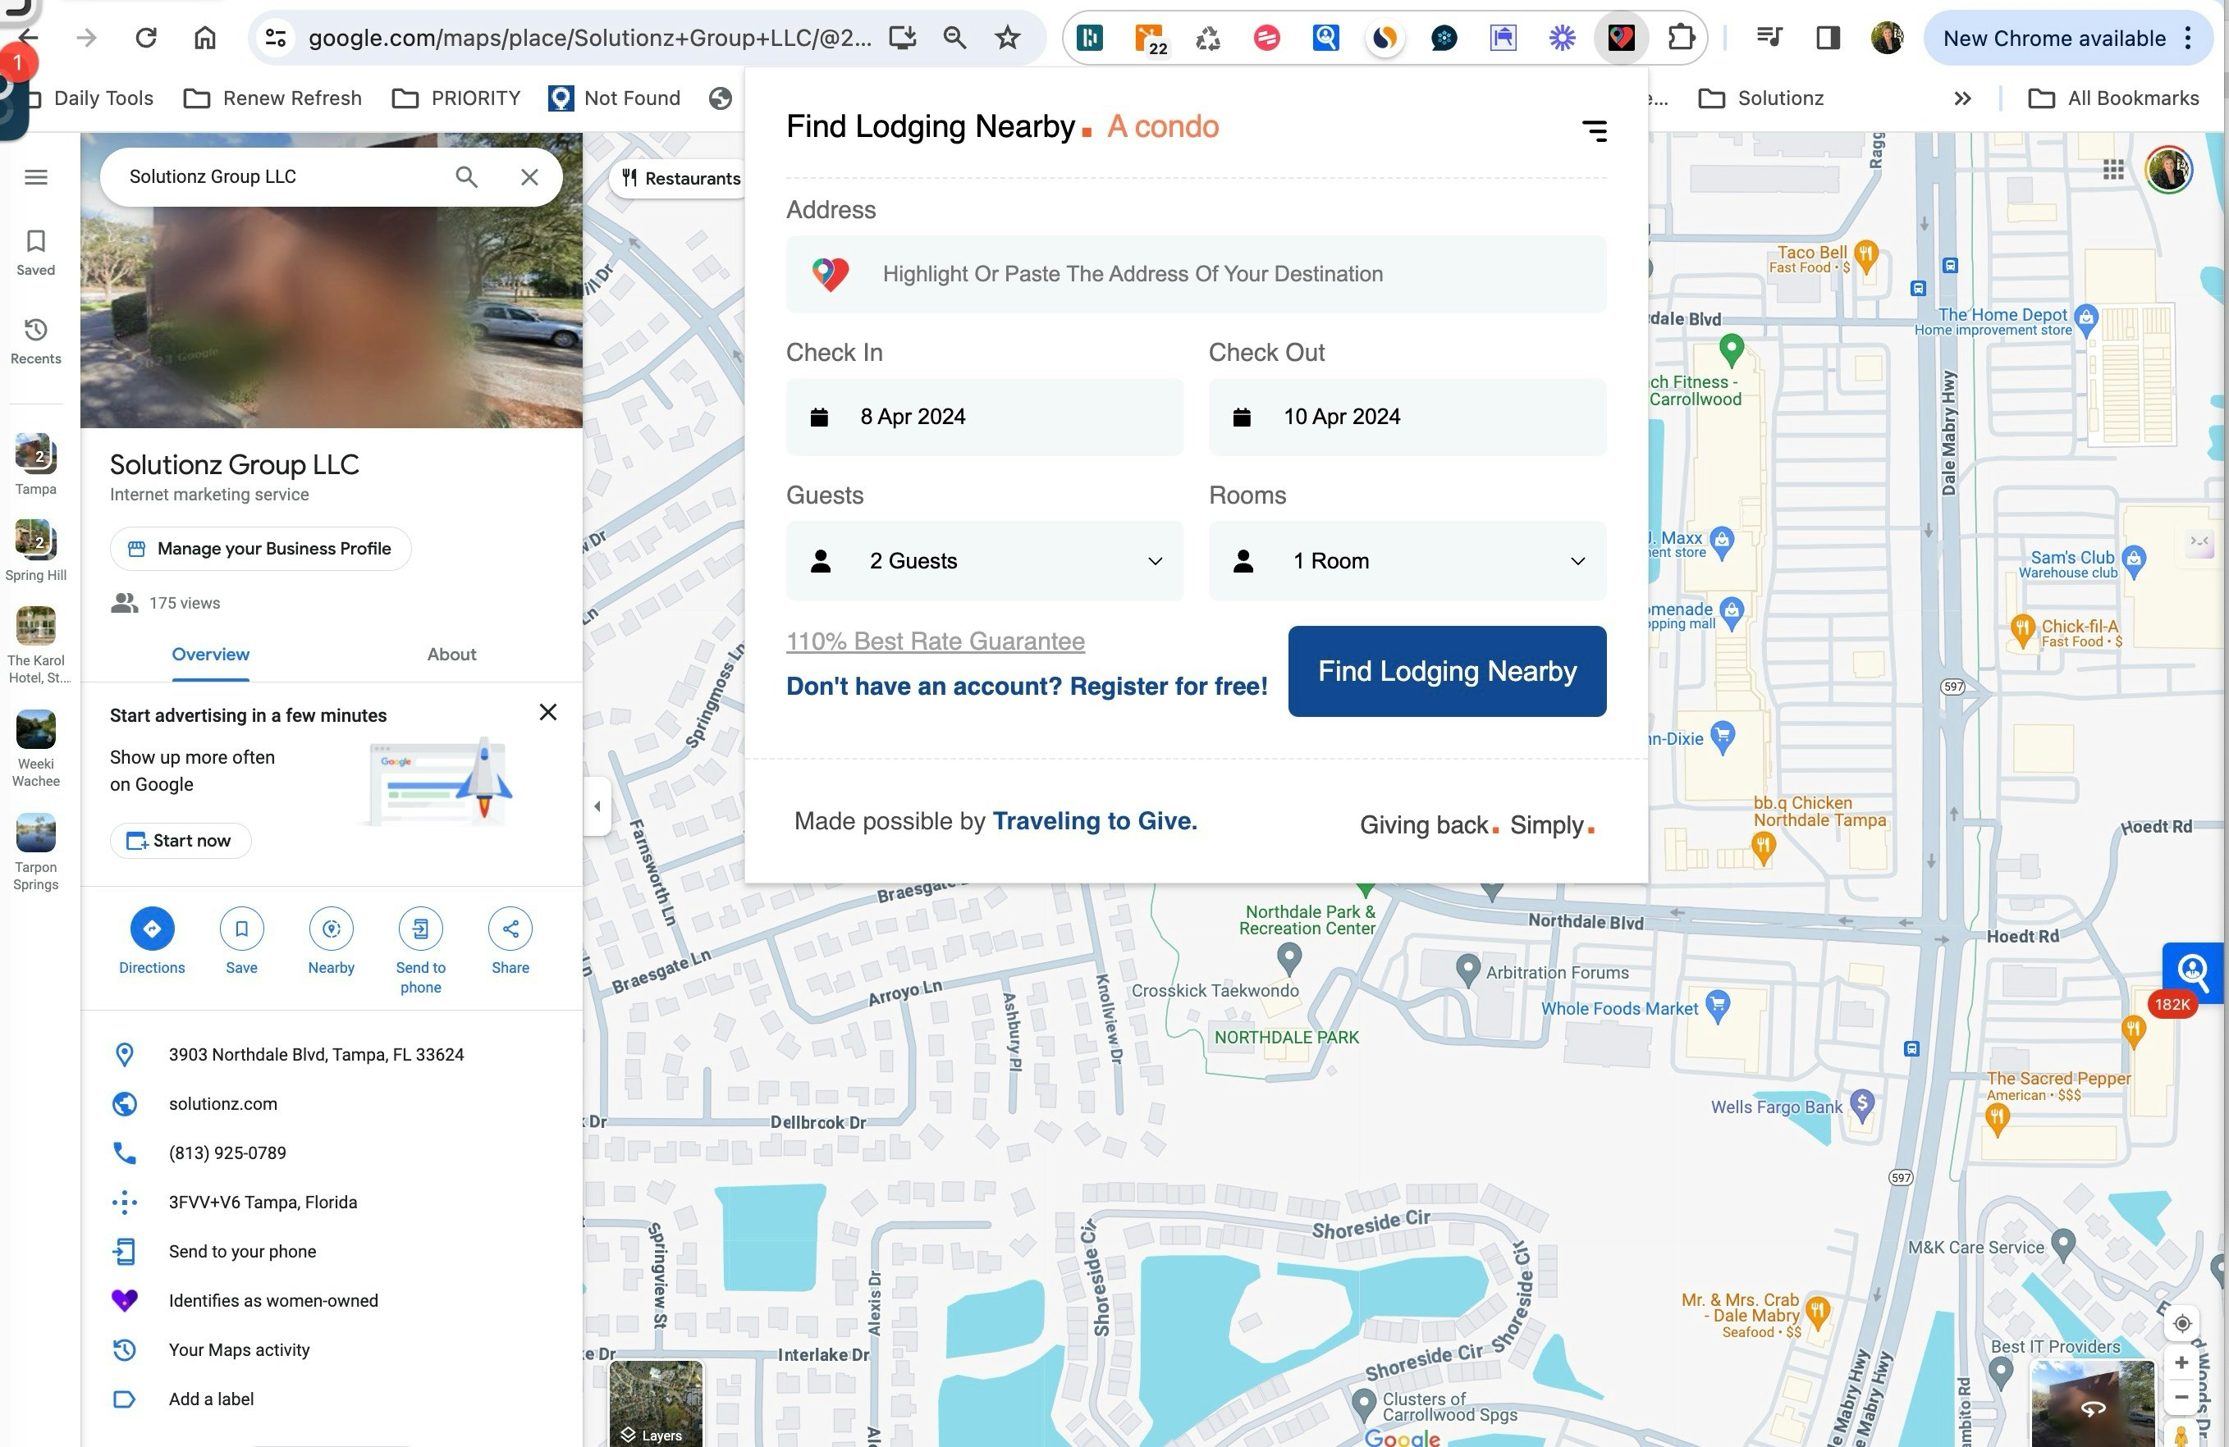Click the Nearby icon

tap(332, 929)
